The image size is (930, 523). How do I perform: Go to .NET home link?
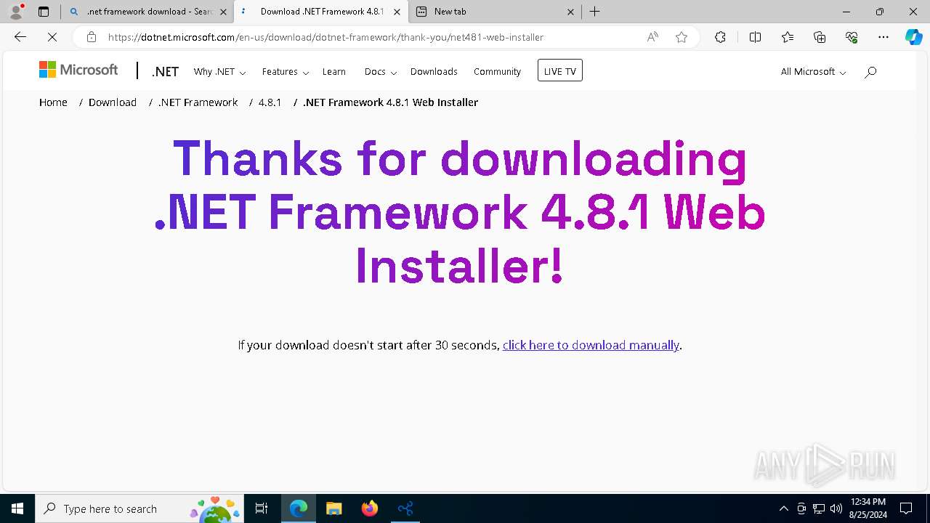point(165,71)
